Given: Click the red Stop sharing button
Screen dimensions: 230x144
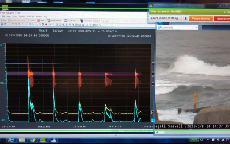Looking at the screenshot, I should point(222,19).
